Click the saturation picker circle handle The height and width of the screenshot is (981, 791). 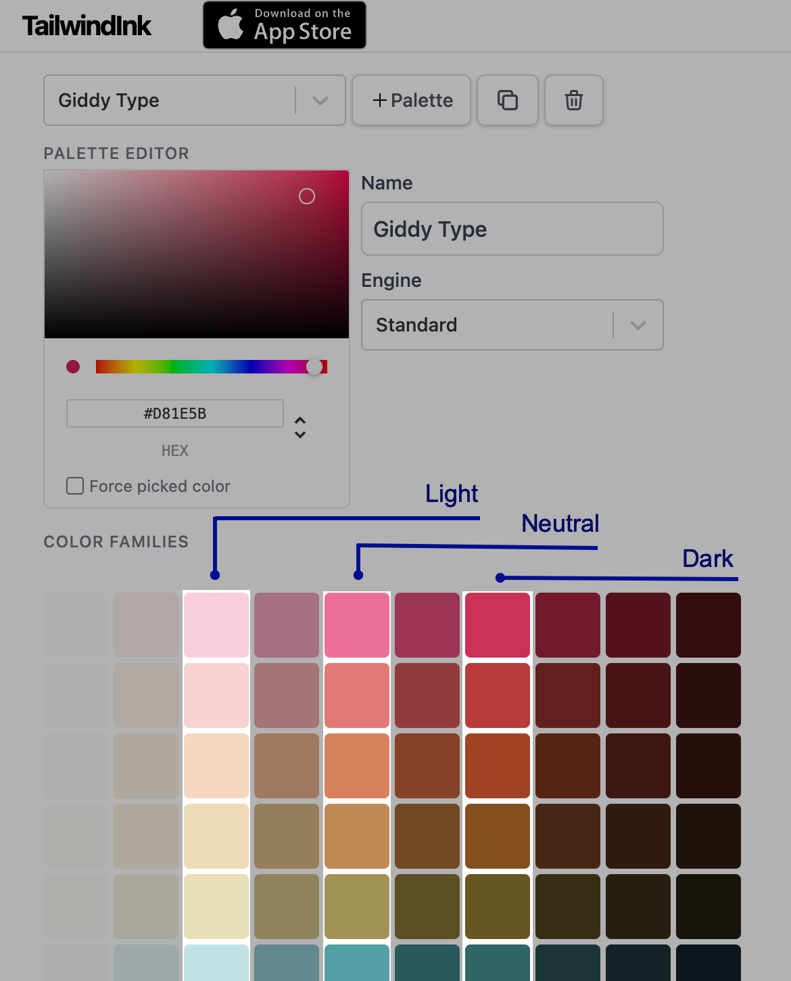307,196
